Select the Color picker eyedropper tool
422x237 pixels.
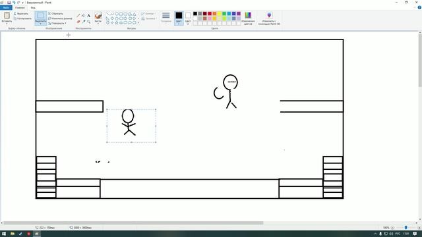84,22
